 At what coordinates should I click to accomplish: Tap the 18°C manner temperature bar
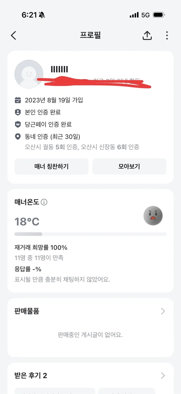(90, 234)
